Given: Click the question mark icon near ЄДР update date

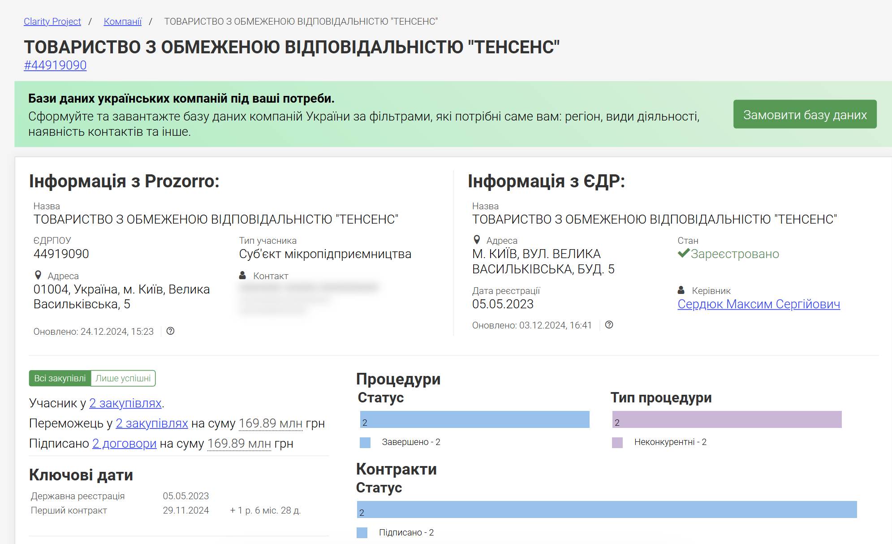Looking at the screenshot, I should [x=608, y=325].
